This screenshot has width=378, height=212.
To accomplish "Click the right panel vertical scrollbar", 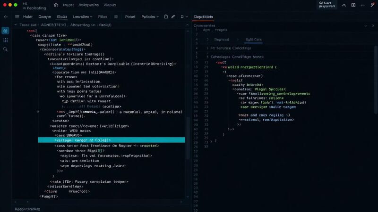I will (376, 79).
